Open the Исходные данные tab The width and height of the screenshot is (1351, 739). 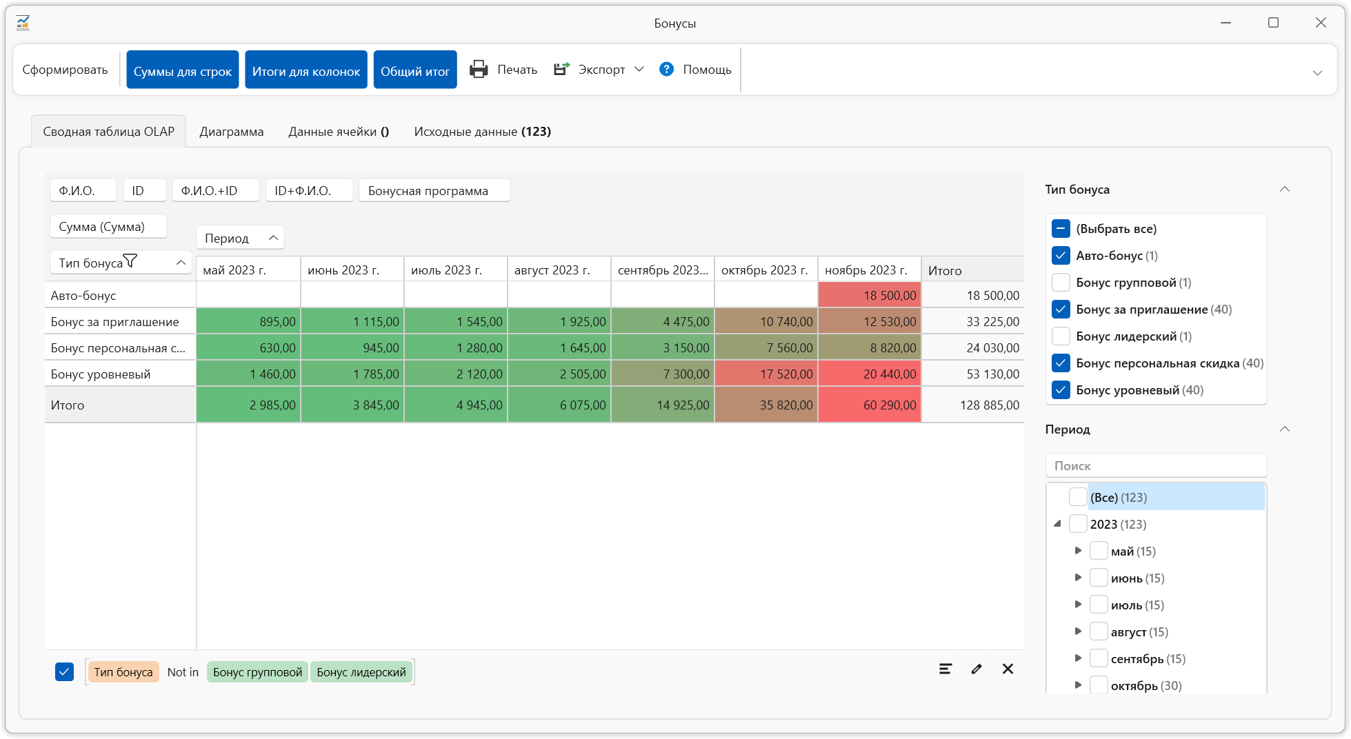482,132
